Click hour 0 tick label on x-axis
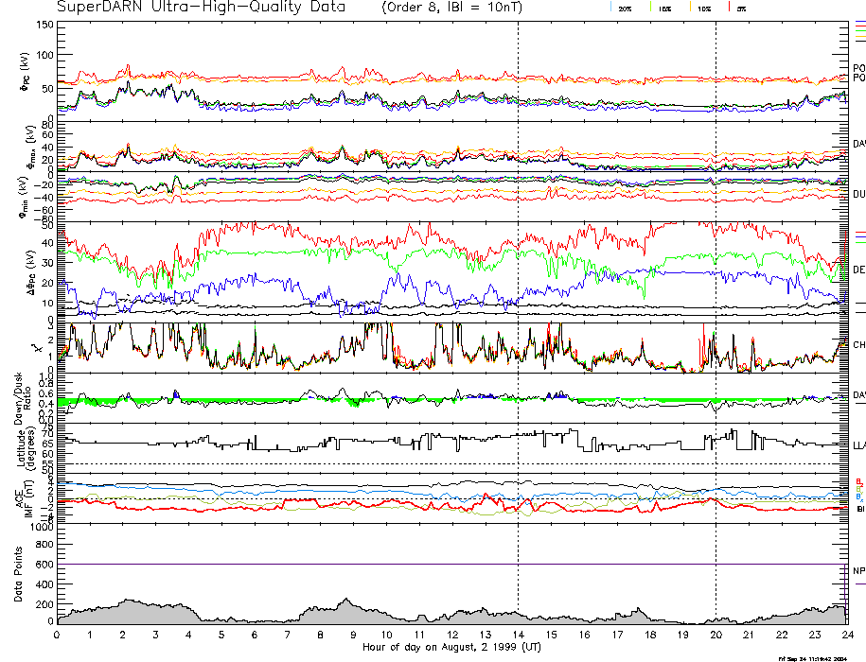Screen dimensions: 866x662 pos(58,636)
